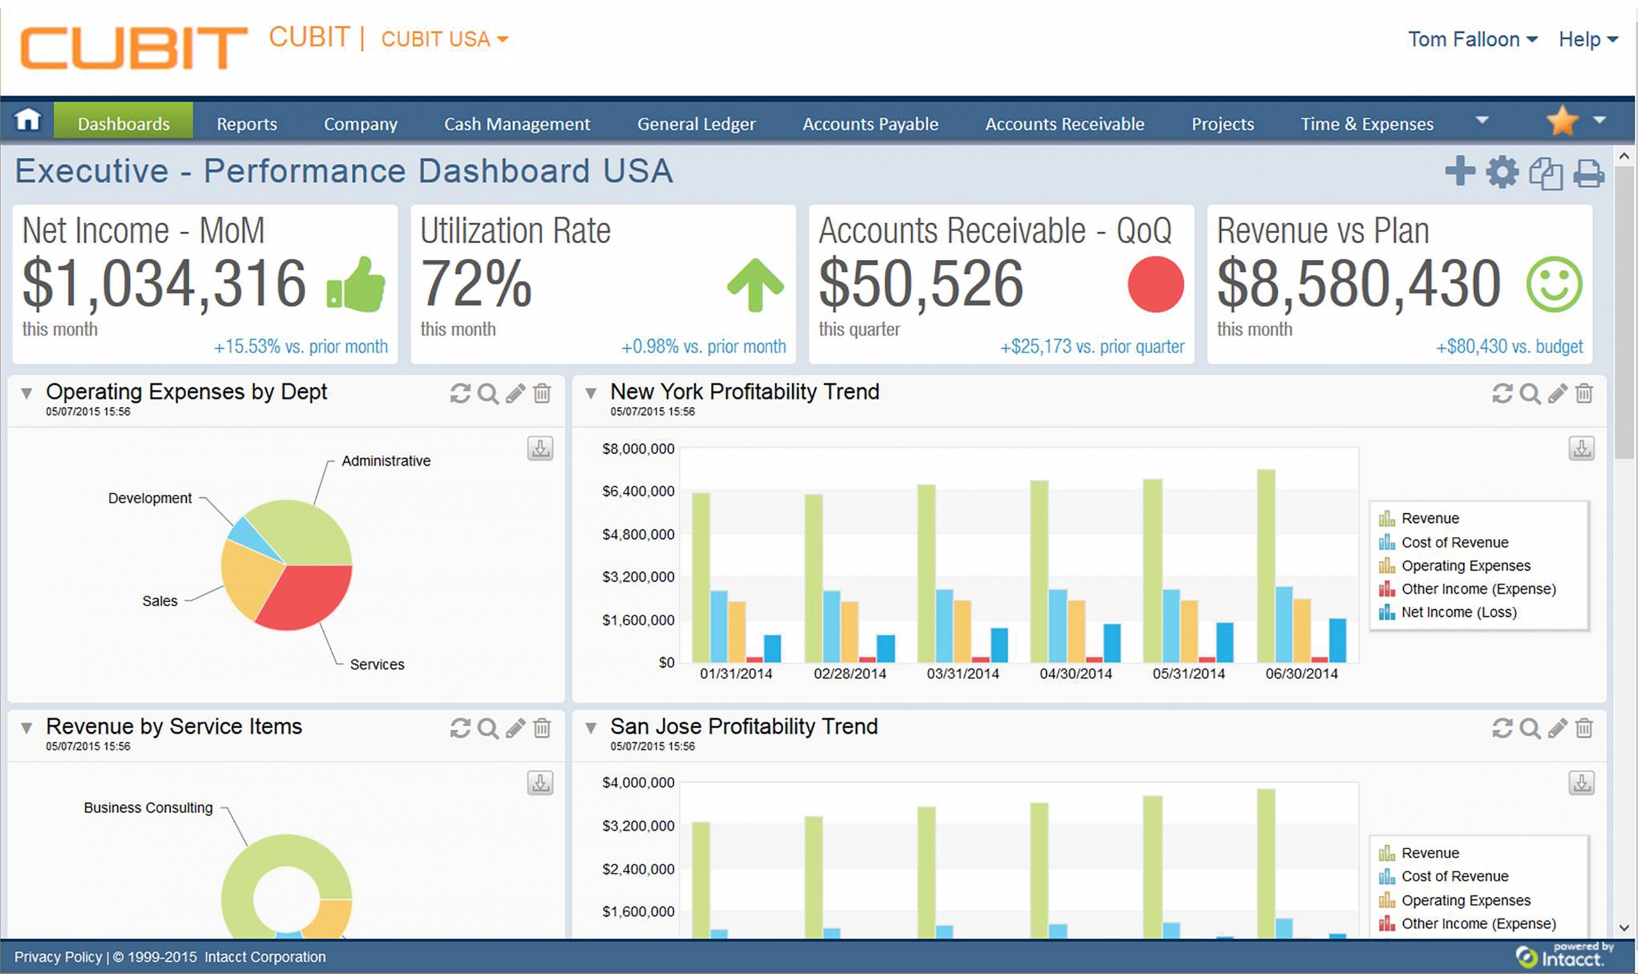
Task: Edit Operating Expenses by Dept pencil icon
Action: click(x=515, y=394)
